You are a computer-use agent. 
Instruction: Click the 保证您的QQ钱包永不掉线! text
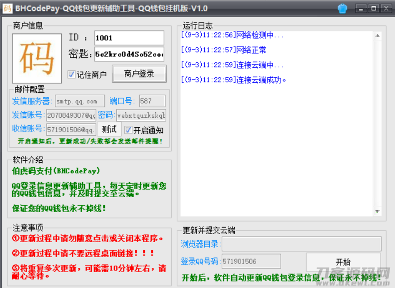(59, 209)
